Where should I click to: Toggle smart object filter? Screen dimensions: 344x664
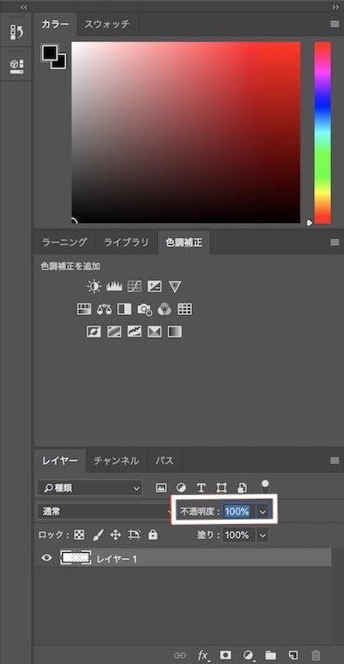pos(241,488)
